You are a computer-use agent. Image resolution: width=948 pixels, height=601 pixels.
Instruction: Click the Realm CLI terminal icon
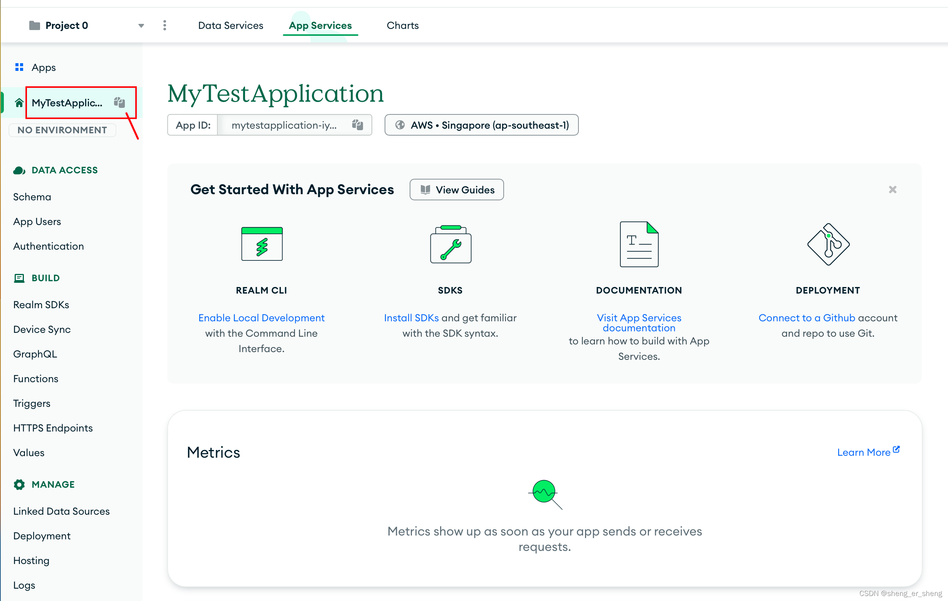[x=262, y=244]
